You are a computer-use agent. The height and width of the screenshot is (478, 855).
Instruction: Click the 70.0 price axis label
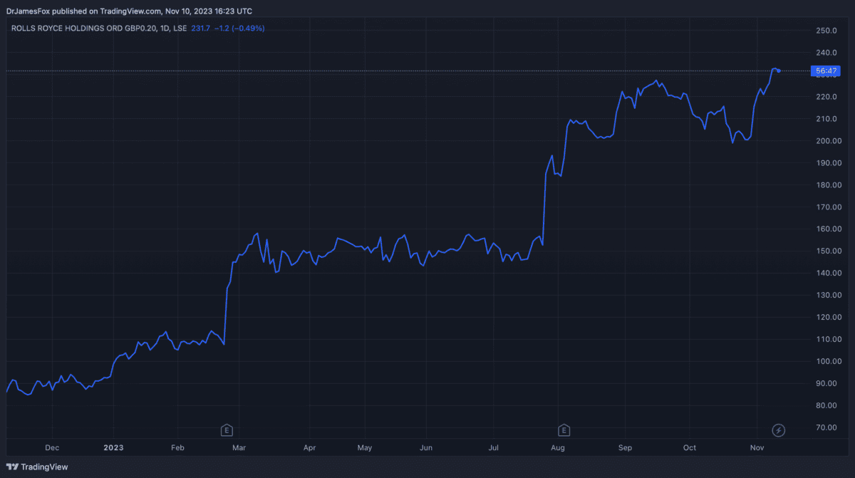(x=826, y=427)
